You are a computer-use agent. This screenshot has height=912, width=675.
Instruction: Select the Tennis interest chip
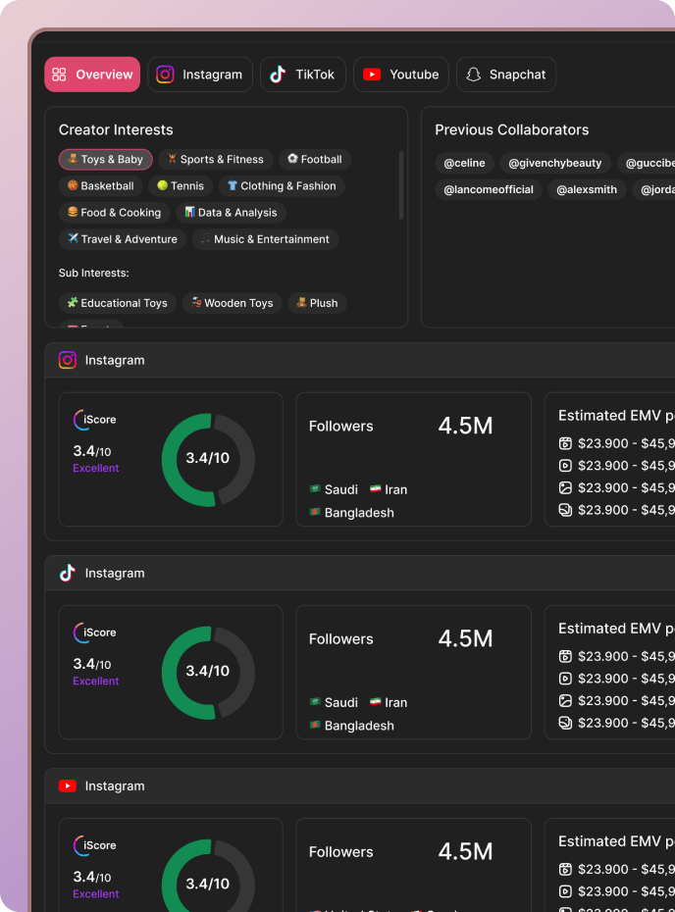tap(181, 186)
